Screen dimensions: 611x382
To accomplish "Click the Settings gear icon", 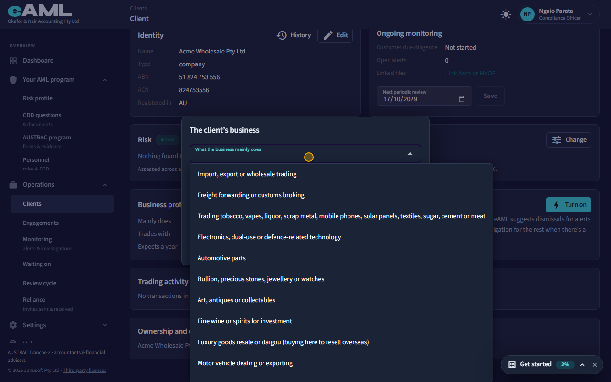I will click(x=13, y=325).
